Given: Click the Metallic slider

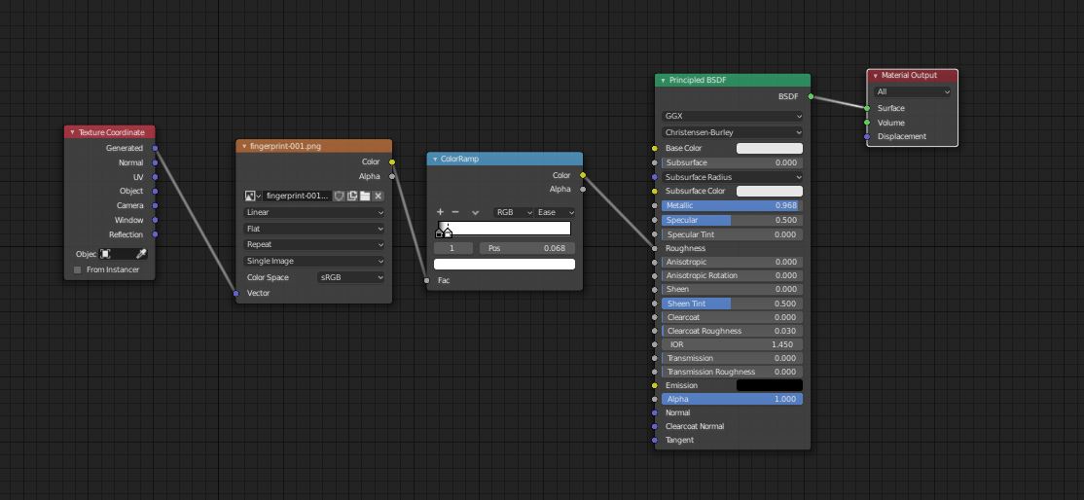Looking at the screenshot, I should click(x=732, y=205).
